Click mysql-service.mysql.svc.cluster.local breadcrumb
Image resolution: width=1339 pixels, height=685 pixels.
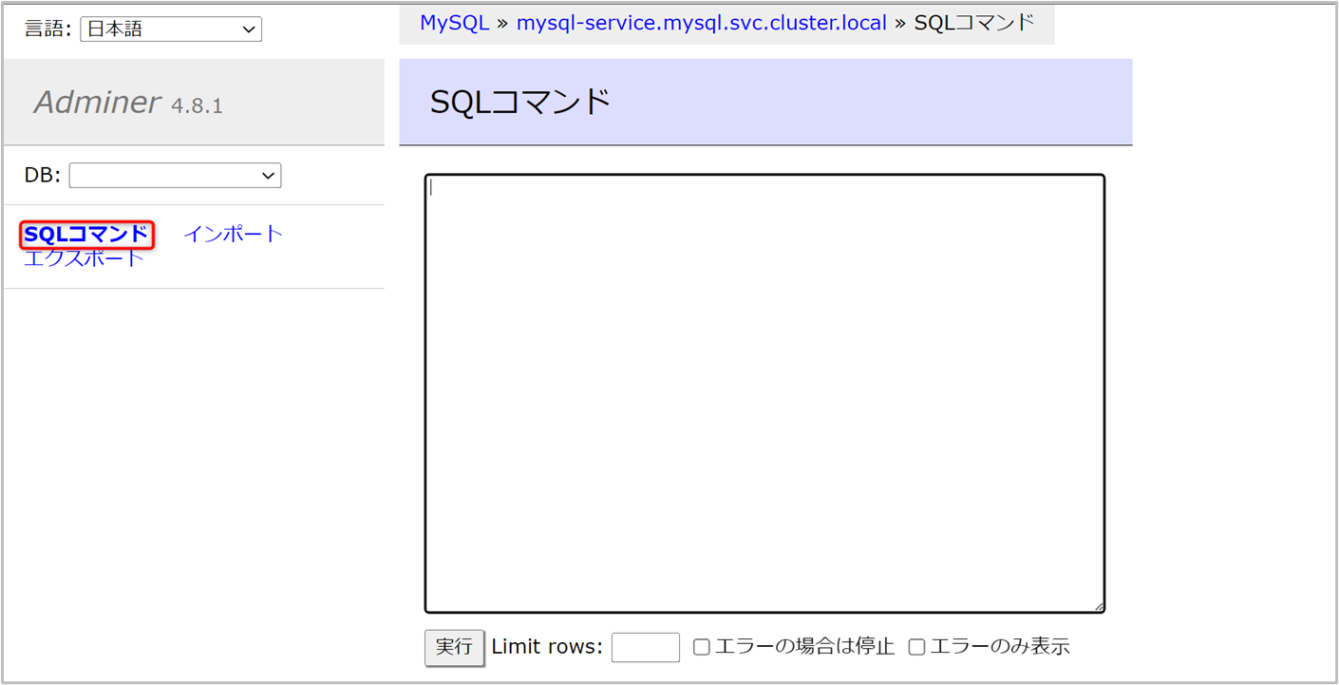click(701, 23)
